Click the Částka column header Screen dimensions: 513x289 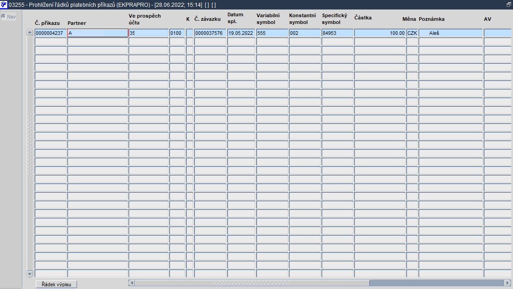click(x=363, y=18)
